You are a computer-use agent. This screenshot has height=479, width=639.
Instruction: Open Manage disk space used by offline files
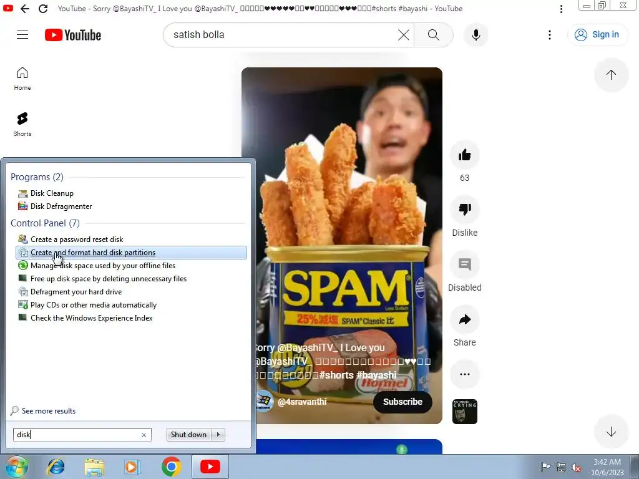click(x=103, y=266)
